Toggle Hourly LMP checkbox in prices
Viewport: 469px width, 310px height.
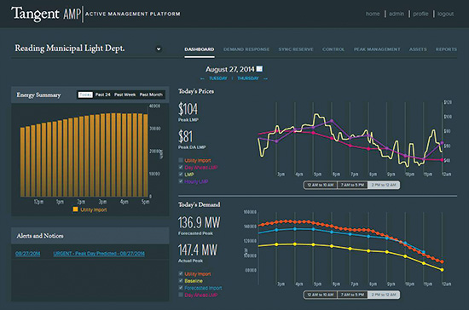coord(181,181)
